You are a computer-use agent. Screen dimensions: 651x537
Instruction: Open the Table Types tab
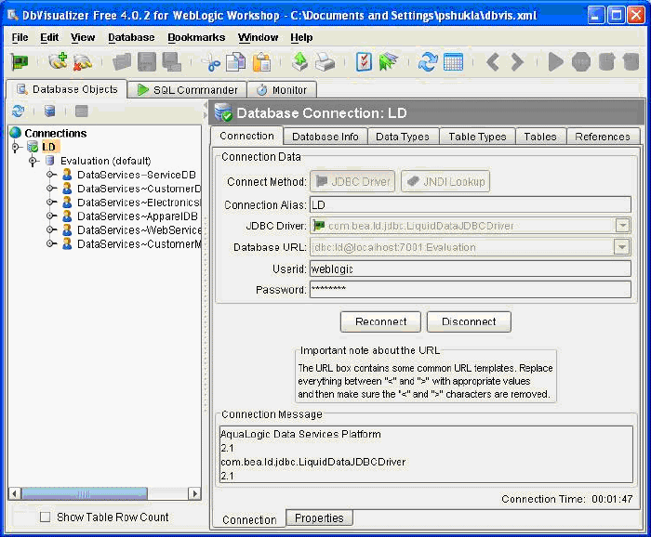pyautogui.click(x=477, y=137)
